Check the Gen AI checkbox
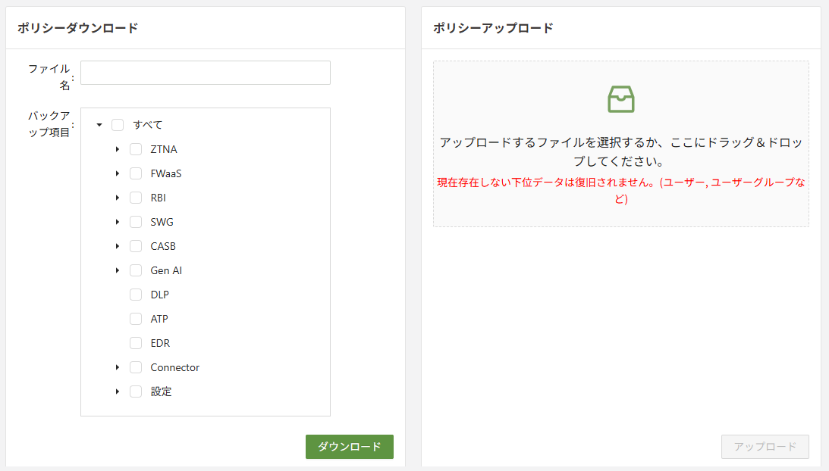The image size is (829, 471). 136,270
